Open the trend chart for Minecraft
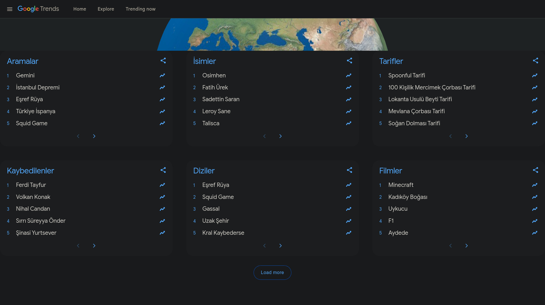The width and height of the screenshot is (545, 305). click(534, 185)
